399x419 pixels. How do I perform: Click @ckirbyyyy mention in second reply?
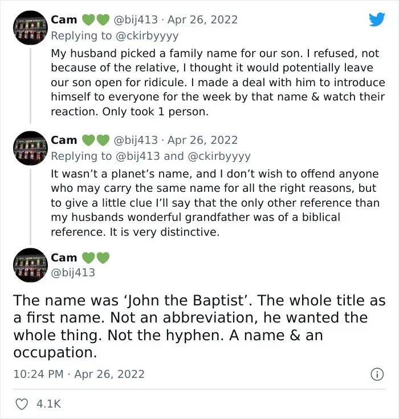(x=219, y=156)
